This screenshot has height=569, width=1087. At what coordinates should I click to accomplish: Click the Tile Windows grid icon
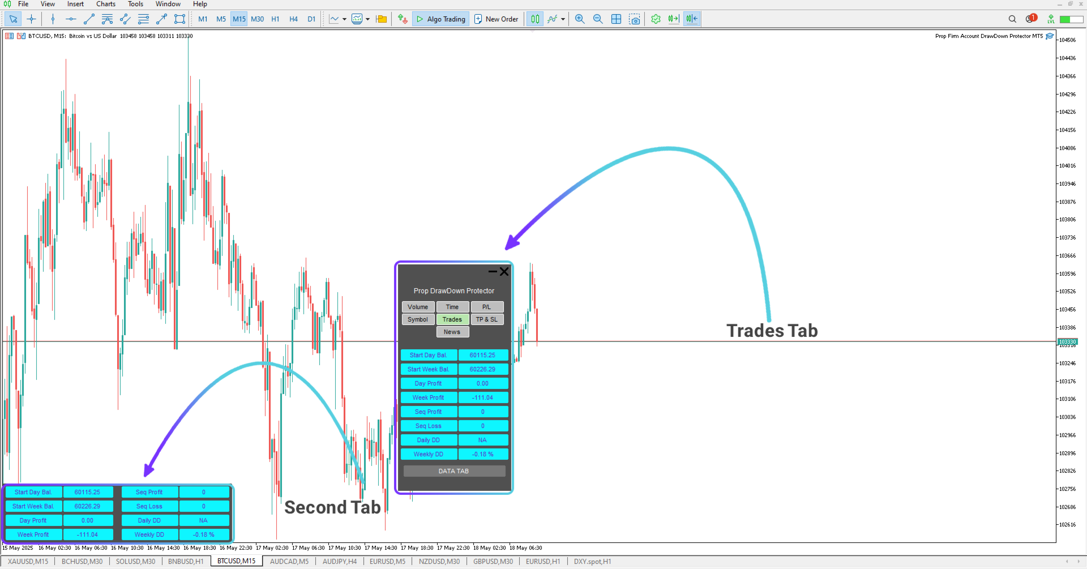[616, 19]
